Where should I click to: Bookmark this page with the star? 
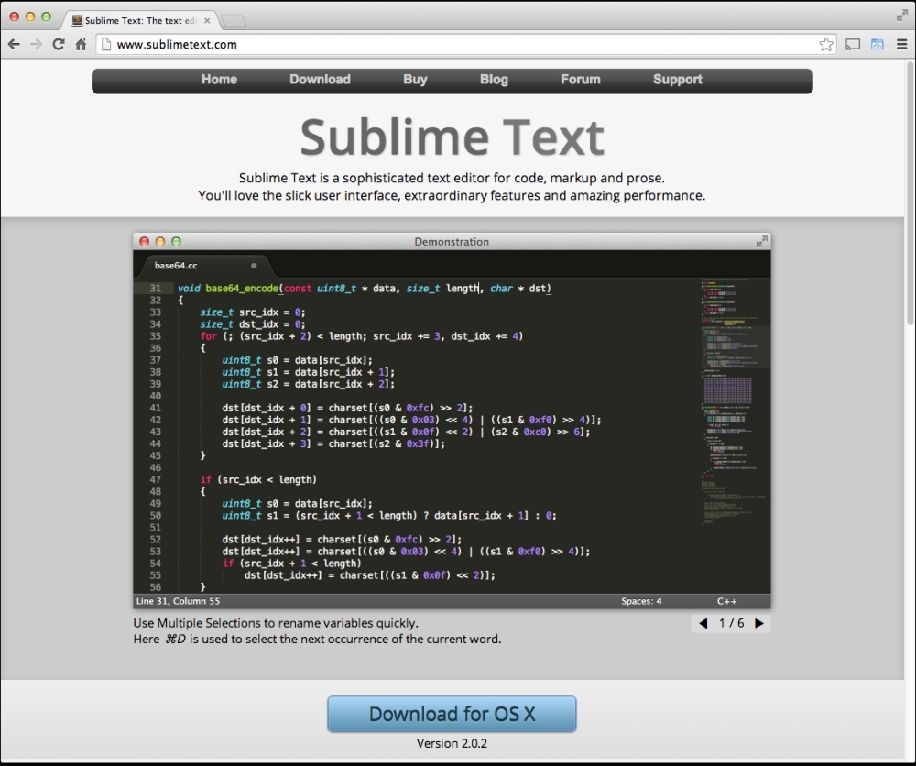click(826, 44)
